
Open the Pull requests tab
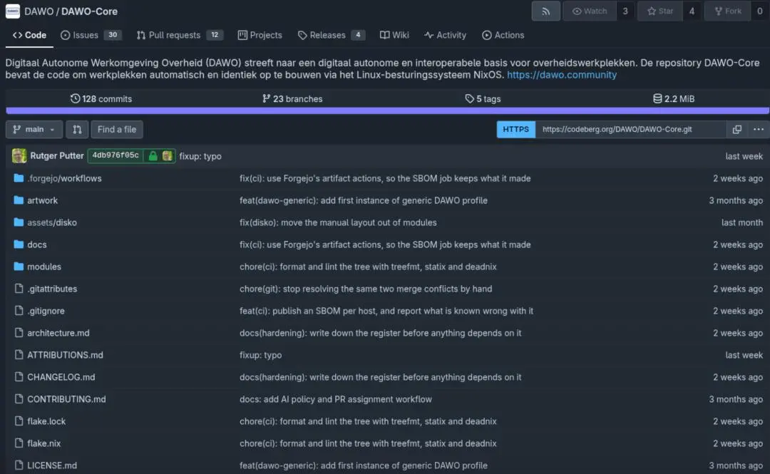[180, 36]
